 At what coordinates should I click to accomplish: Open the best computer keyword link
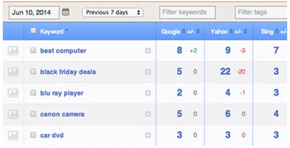pyautogui.click(x=63, y=51)
